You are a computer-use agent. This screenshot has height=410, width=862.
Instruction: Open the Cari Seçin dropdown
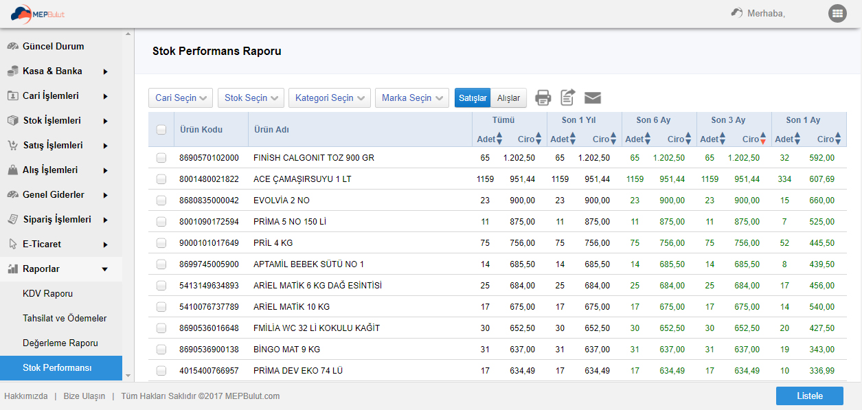[x=181, y=98]
